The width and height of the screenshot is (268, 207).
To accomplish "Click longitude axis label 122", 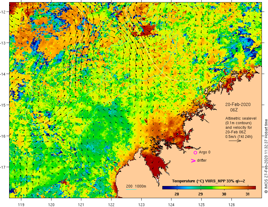I will click(111, 205).
